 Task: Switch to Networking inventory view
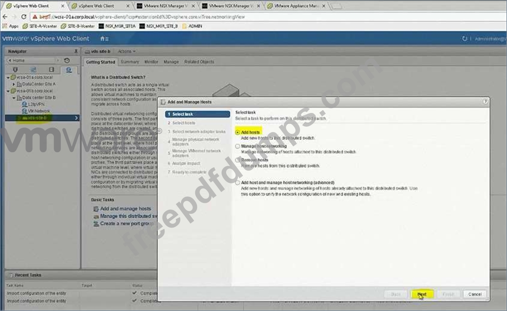[x=69, y=70]
